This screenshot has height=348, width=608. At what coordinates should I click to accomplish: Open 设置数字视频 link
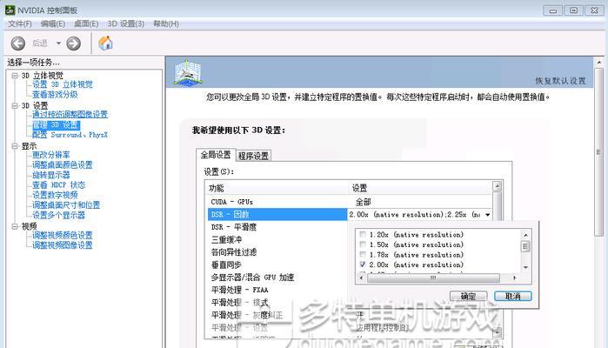(x=55, y=195)
